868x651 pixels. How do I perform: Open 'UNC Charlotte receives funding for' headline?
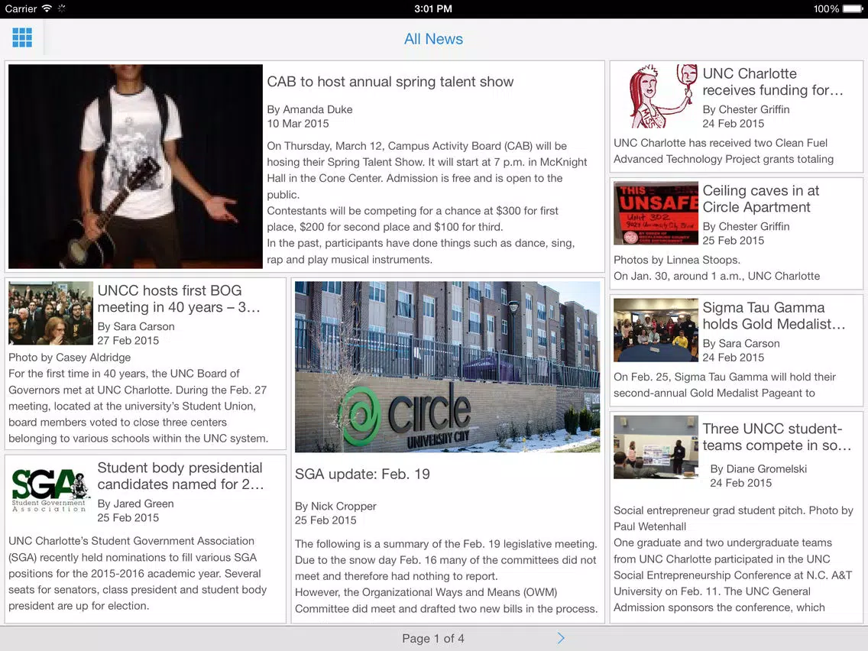coord(772,82)
